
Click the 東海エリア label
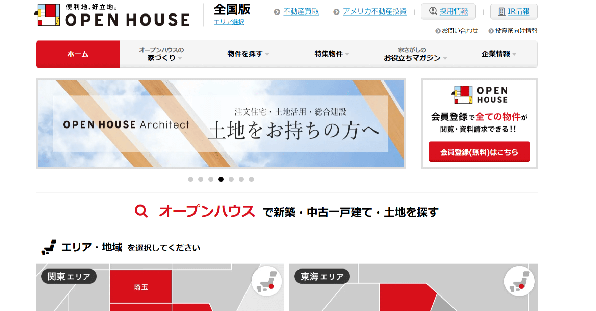click(x=322, y=277)
